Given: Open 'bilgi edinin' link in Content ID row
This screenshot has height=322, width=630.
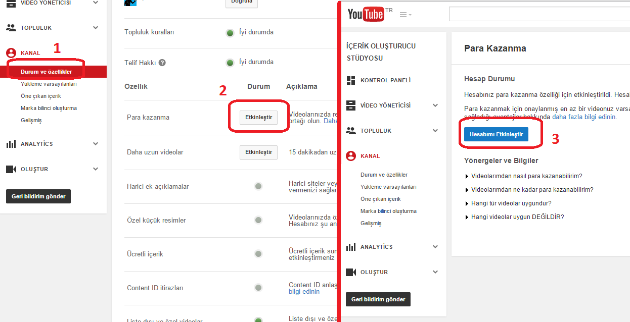Looking at the screenshot, I should coord(304,292).
